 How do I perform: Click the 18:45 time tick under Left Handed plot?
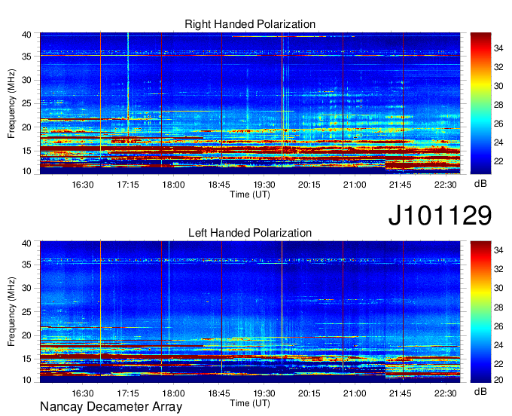click(x=219, y=393)
